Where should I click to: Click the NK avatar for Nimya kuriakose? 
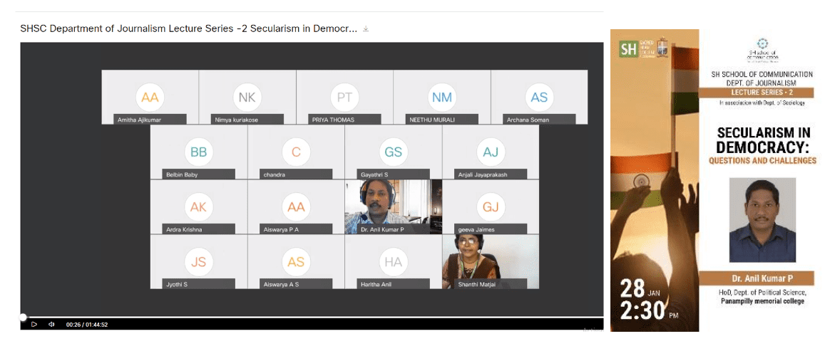(x=247, y=97)
